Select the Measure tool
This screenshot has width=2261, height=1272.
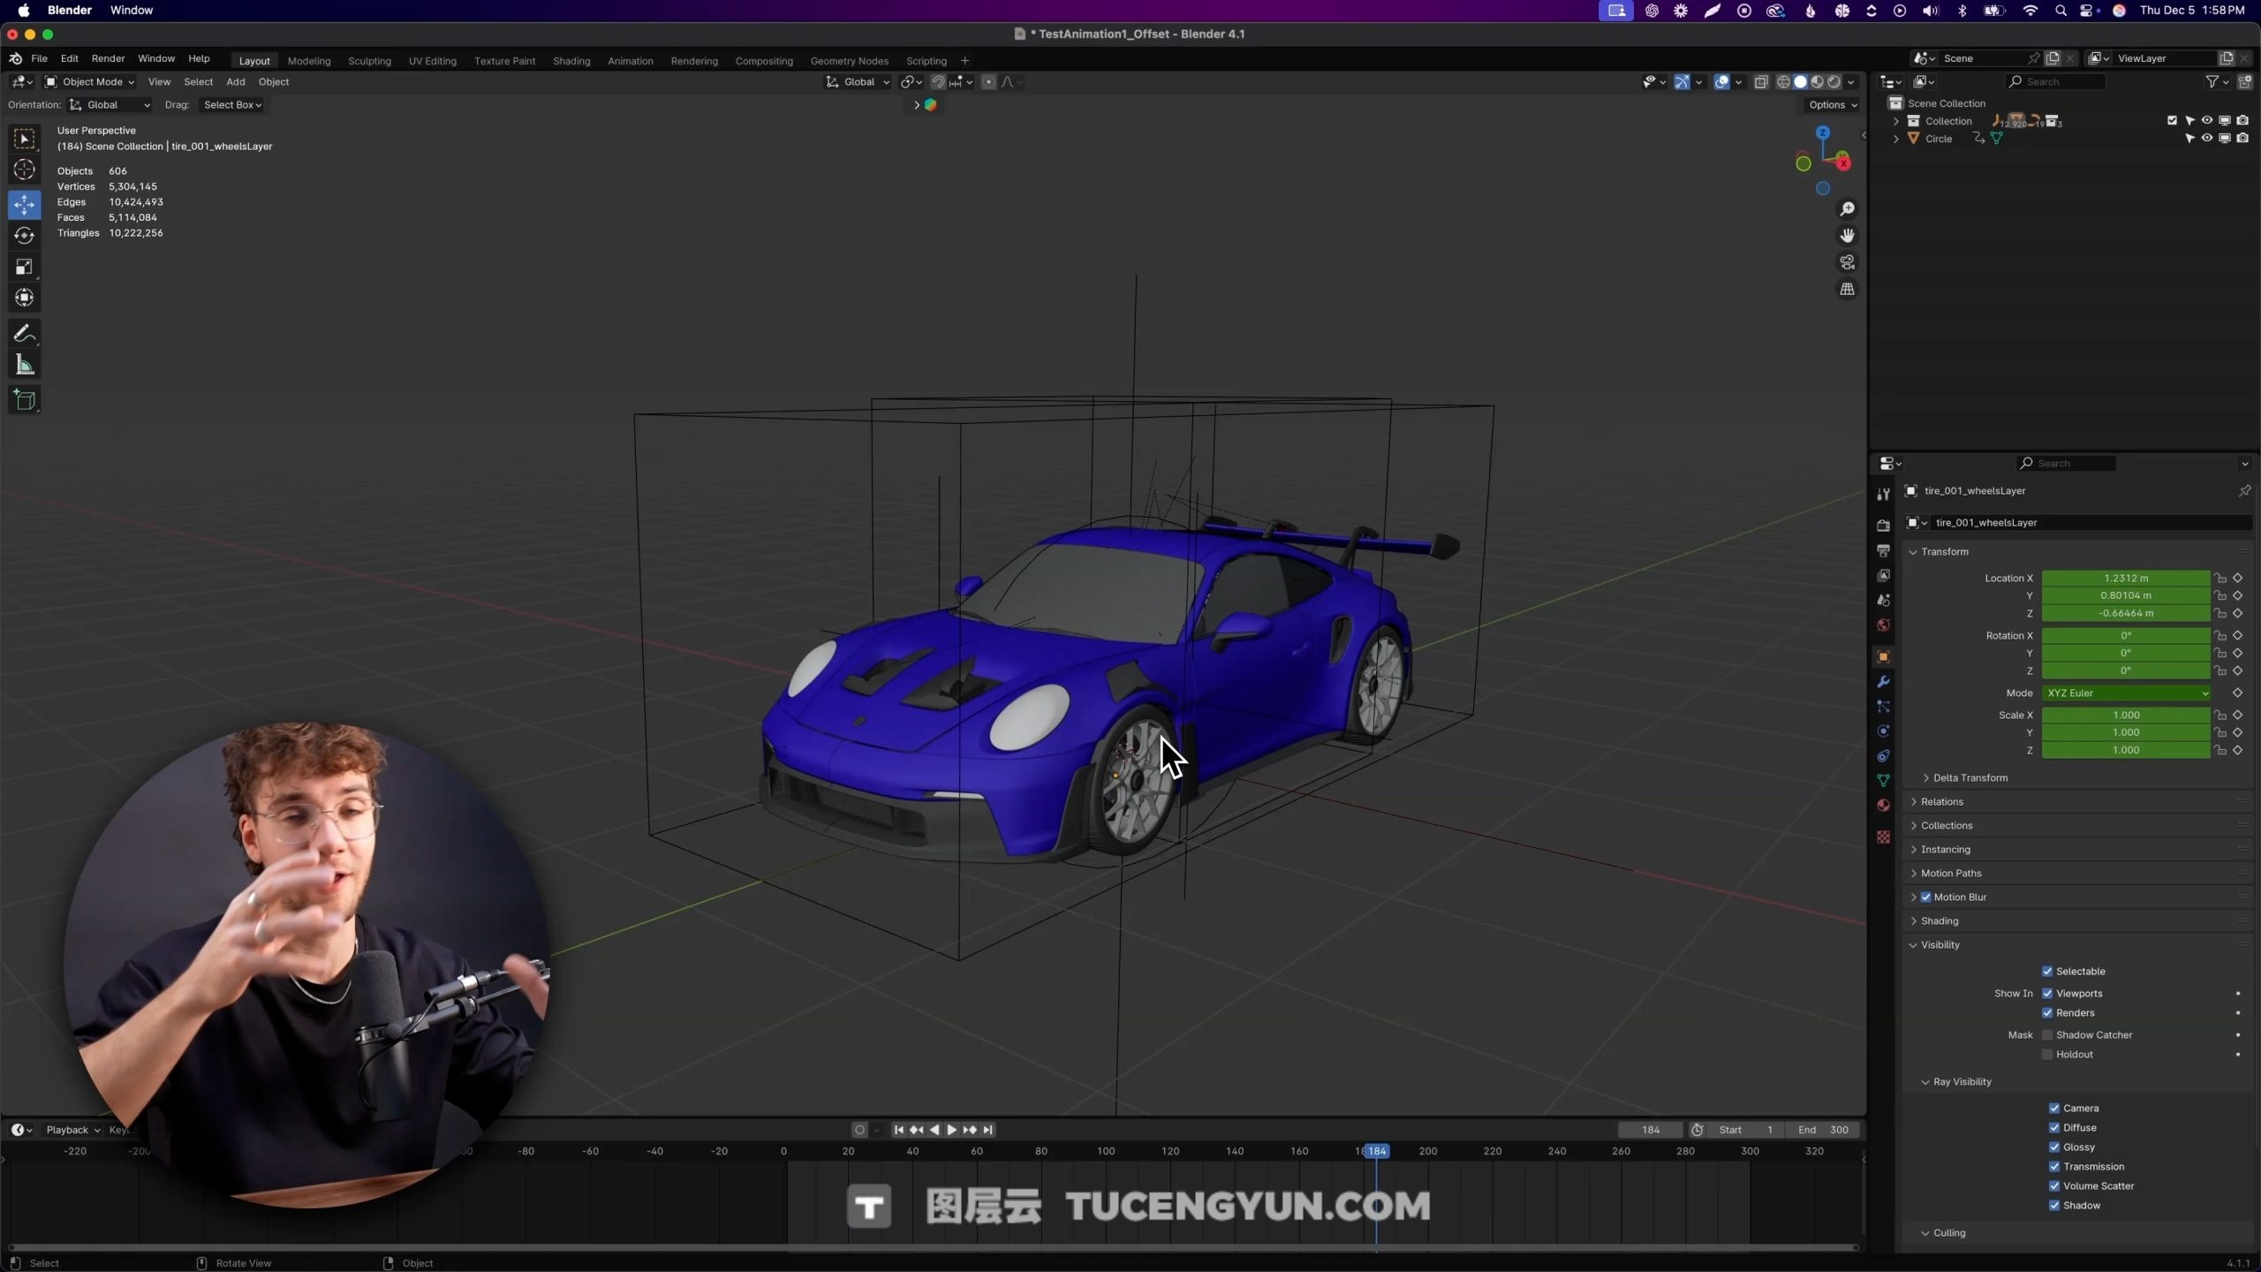point(25,365)
